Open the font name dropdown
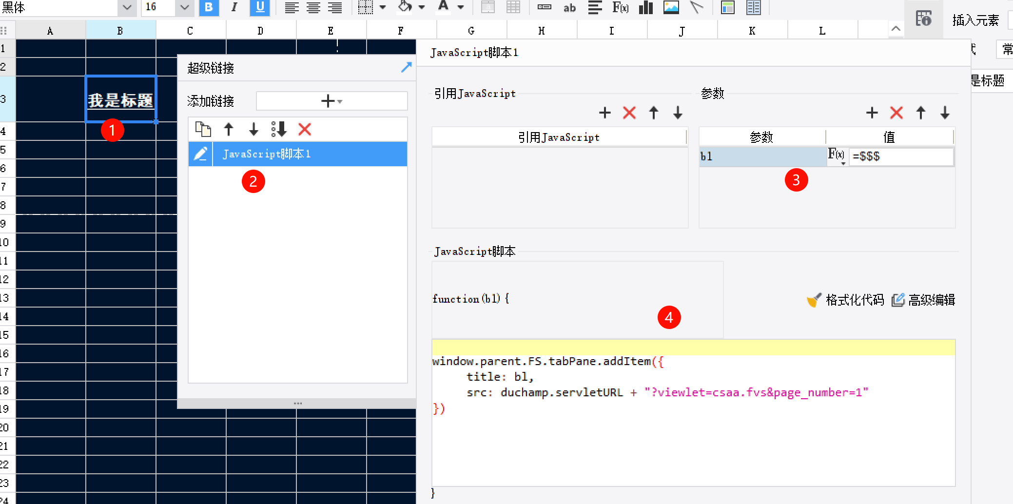Screen dimensions: 1013x504 127,7
